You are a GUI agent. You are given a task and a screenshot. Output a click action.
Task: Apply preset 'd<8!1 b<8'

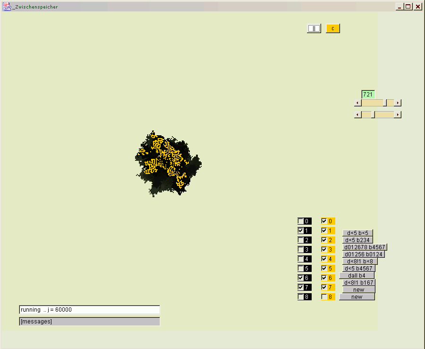(360, 261)
